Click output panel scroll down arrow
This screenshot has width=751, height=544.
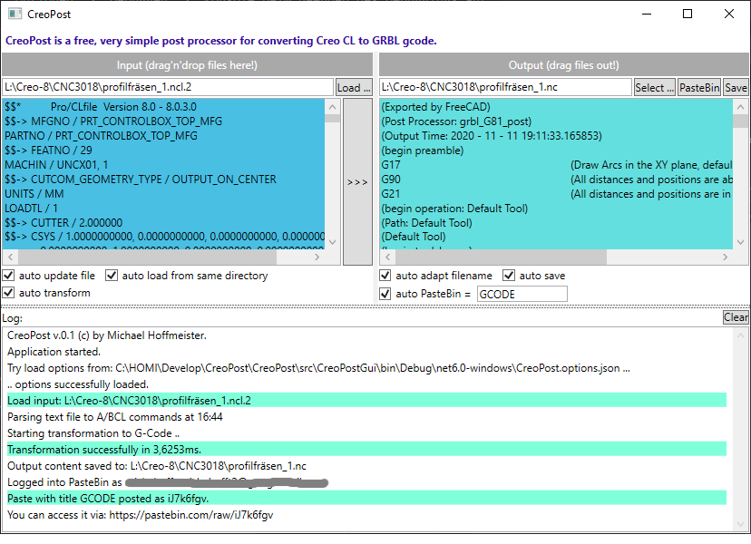740,242
